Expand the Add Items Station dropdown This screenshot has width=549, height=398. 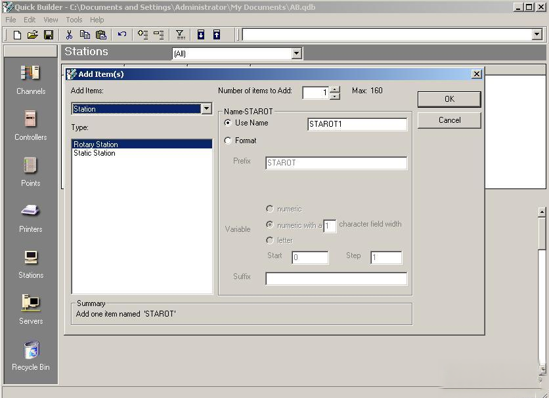click(x=207, y=108)
